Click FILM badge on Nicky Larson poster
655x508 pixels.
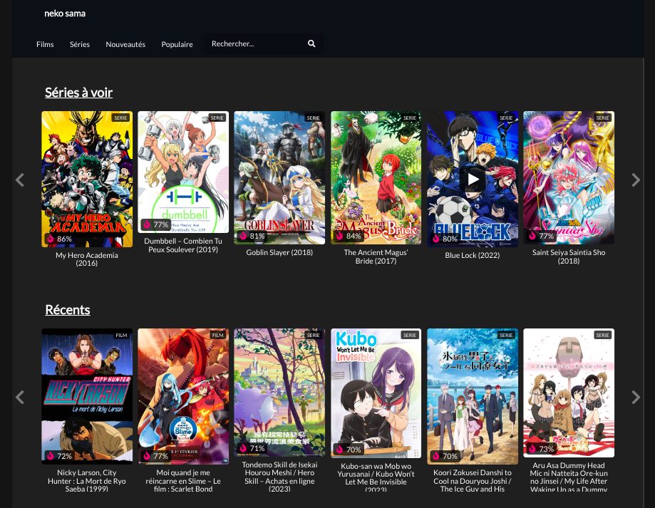tap(121, 335)
